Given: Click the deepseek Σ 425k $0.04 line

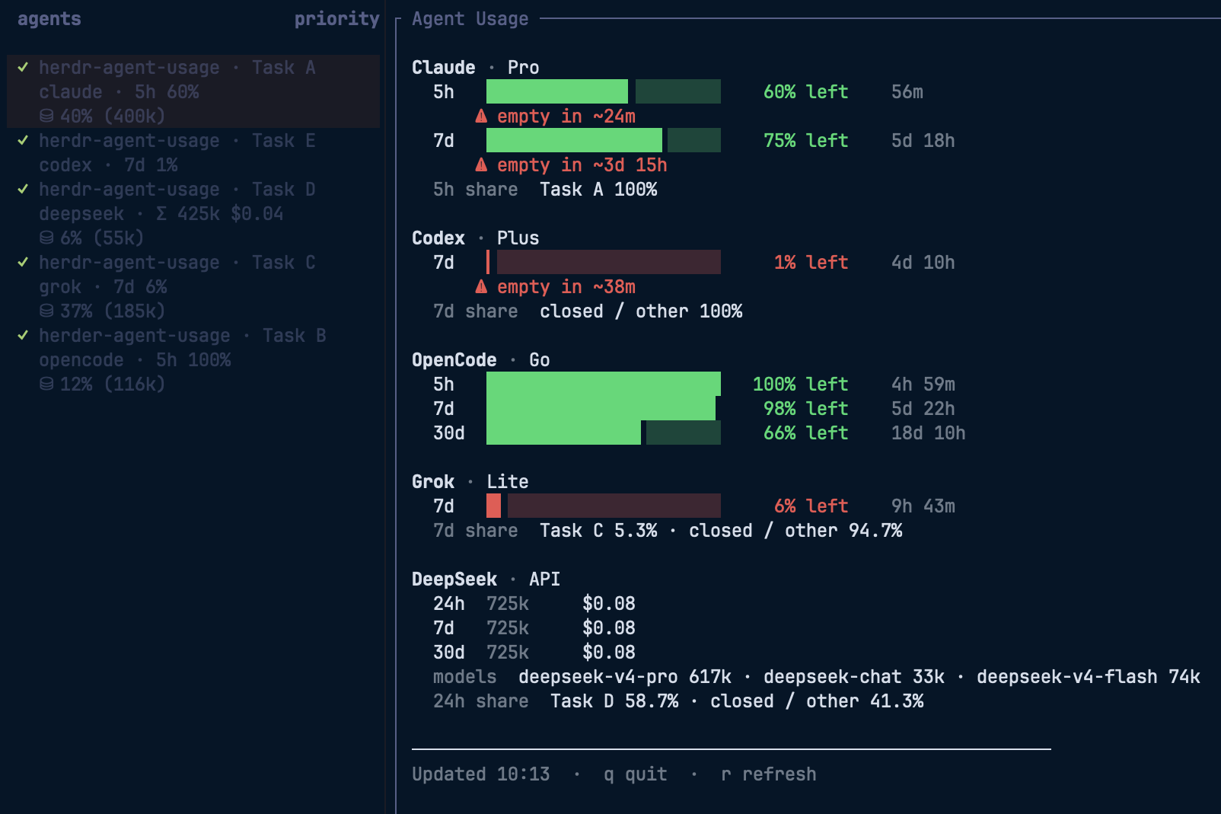Looking at the screenshot, I should [x=161, y=214].
